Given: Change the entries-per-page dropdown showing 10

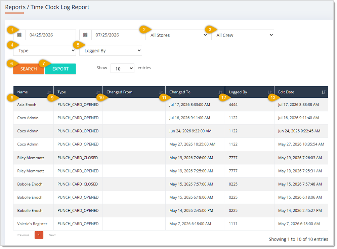Looking at the screenshot, I should (123, 69).
